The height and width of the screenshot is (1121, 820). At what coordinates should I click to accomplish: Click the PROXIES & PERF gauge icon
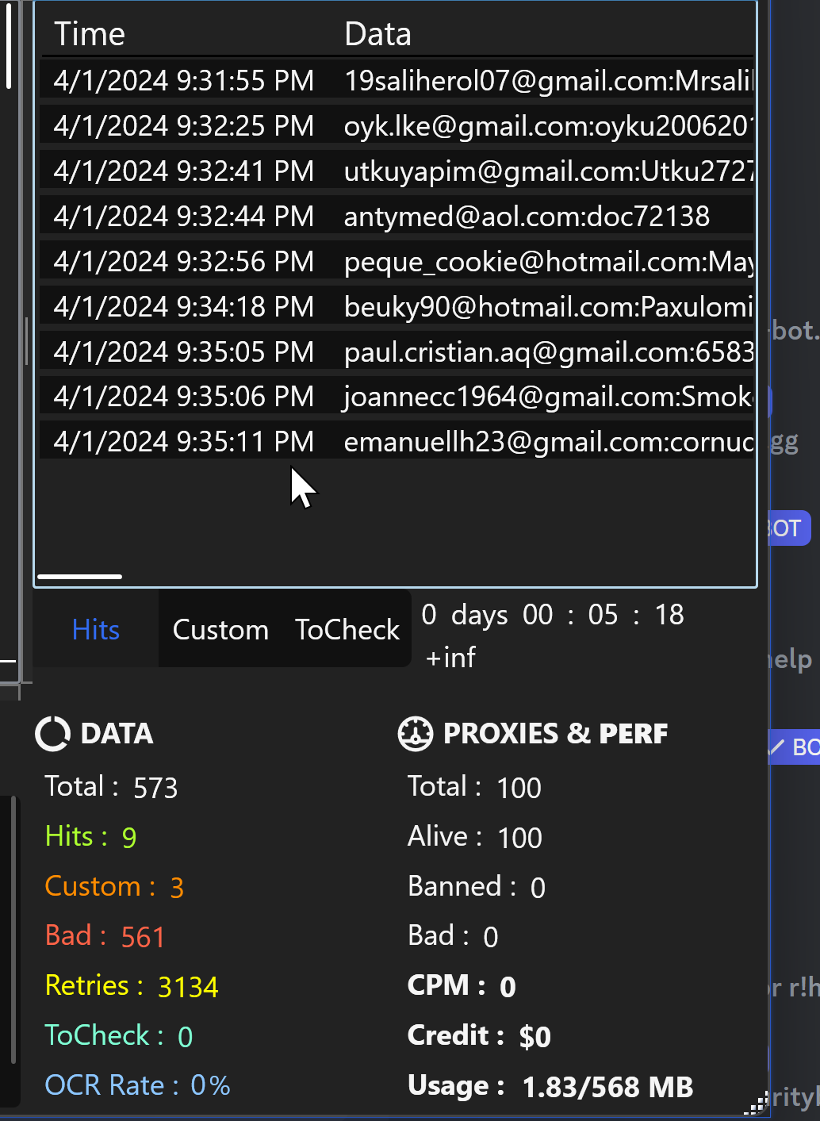415,734
